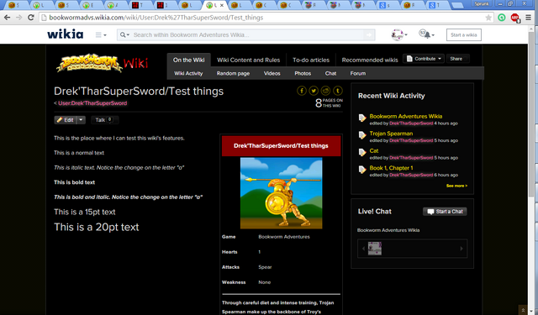Expand the Edit button dropdown arrow

pos(81,120)
